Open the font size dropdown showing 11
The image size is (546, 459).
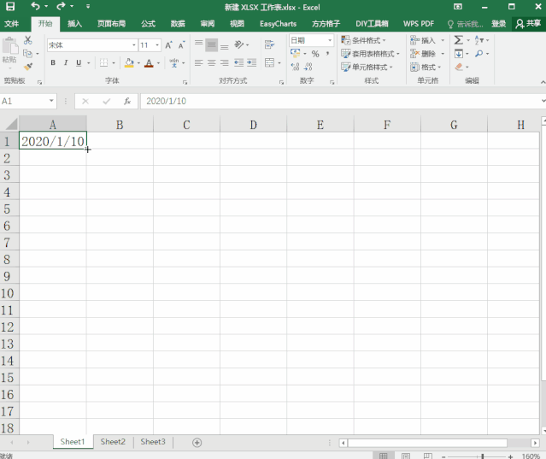157,45
